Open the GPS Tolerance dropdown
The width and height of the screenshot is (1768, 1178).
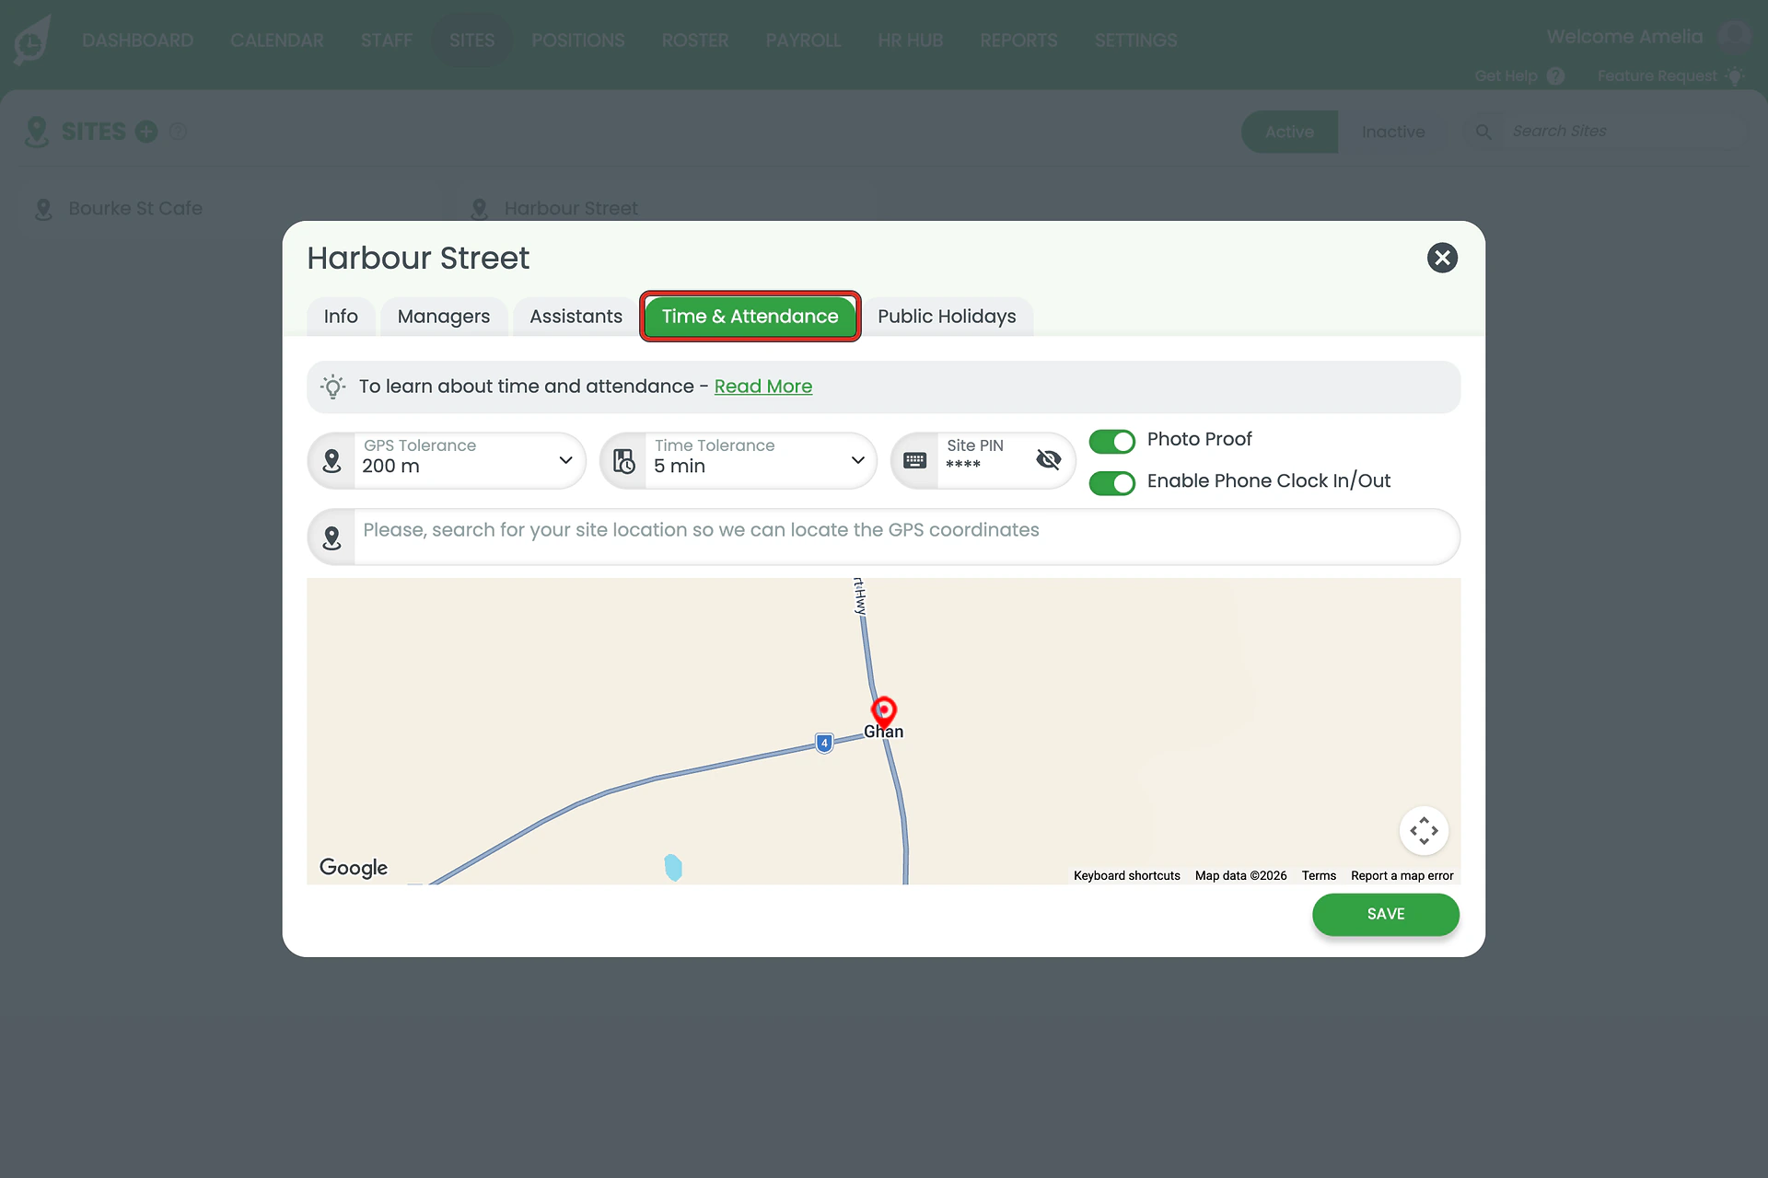point(447,460)
